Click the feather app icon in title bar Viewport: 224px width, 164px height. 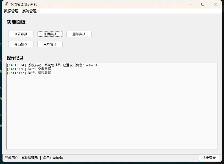(6, 4)
